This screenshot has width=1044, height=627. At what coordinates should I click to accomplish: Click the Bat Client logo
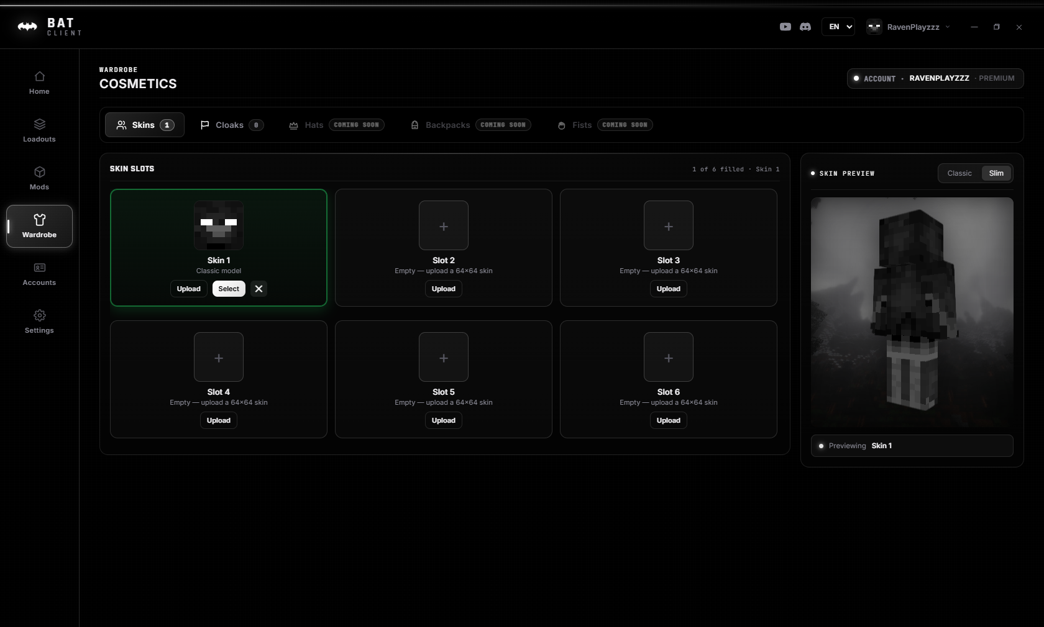point(49,27)
